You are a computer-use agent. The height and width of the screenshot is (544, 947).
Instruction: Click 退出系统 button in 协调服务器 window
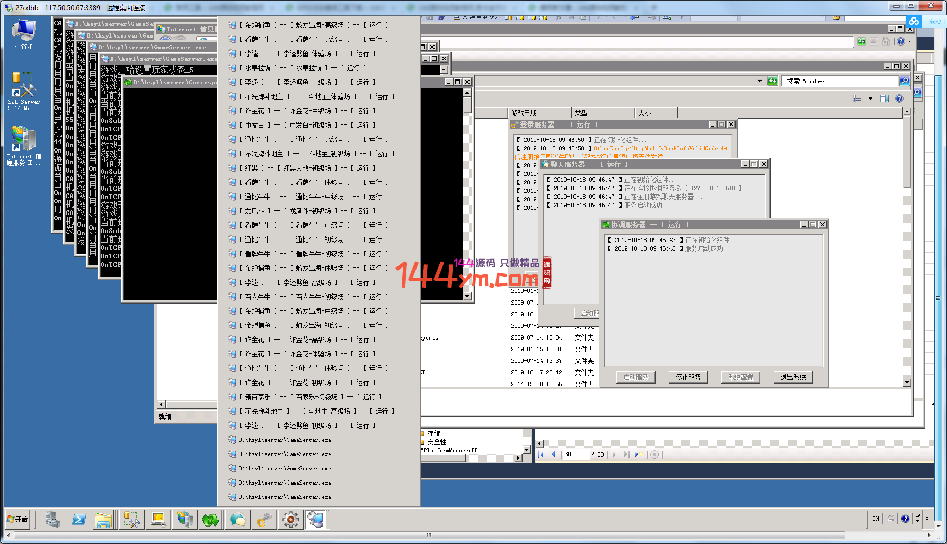(x=793, y=377)
